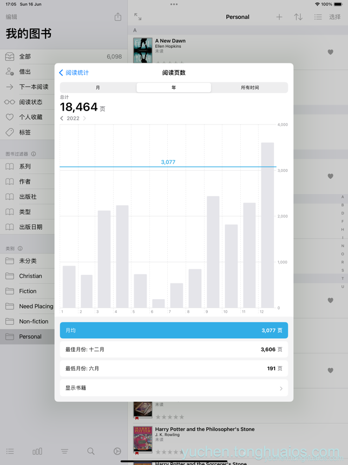Open list icon in bottom toolbar
This screenshot has height=465, width=348.
[10, 451]
